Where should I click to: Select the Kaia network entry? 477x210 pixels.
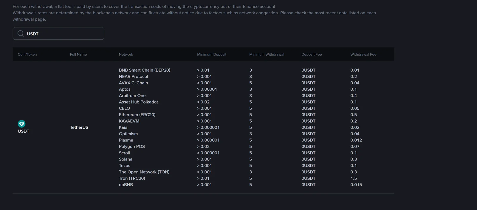(x=123, y=127)
